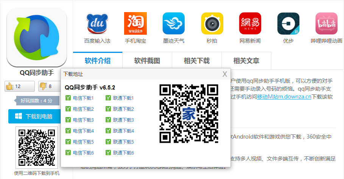Click the green shield beside 电信下载4
344x179 pixels.
coord(68,131)
